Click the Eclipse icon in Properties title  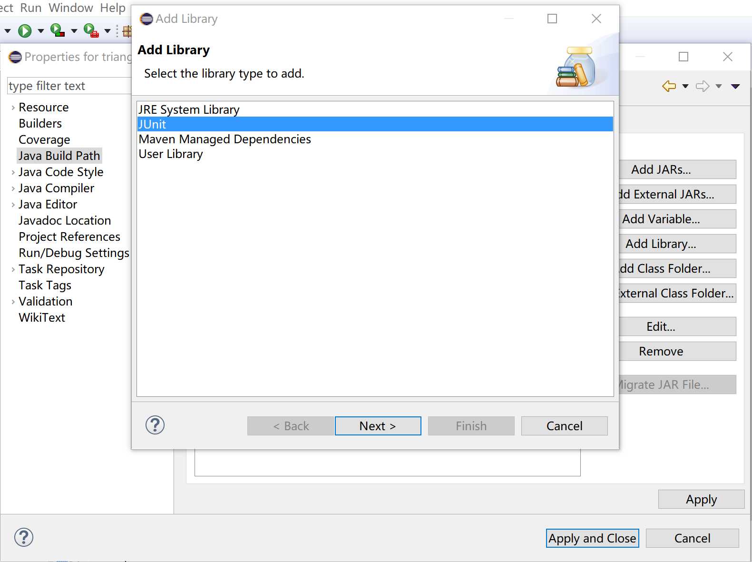(x=15, y=57)
